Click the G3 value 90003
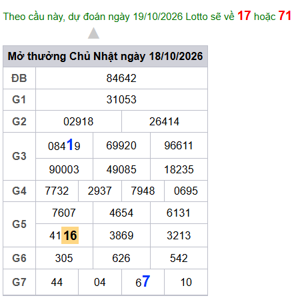298x300 pixels. pyautogui.click(x=64, y=169)
